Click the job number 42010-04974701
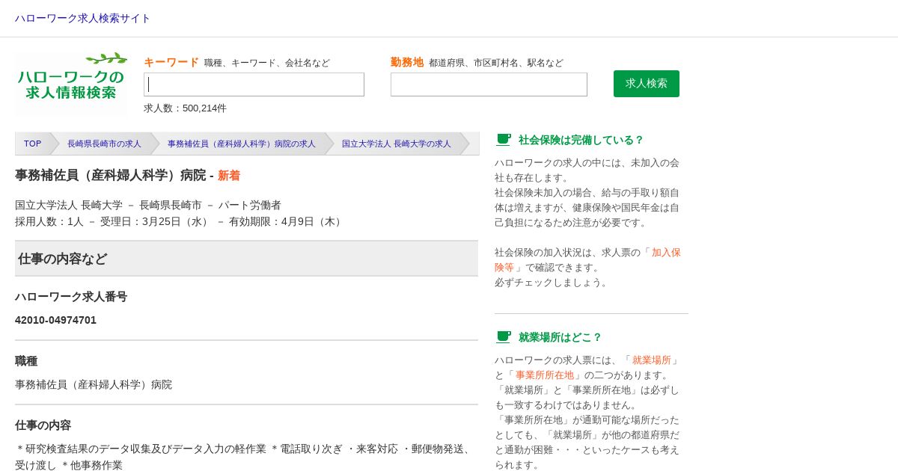Viewport: 898px width, 471px height. [x=55, y=320]
